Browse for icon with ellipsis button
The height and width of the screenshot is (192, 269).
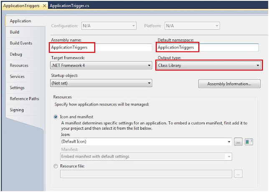click(238, 142)
